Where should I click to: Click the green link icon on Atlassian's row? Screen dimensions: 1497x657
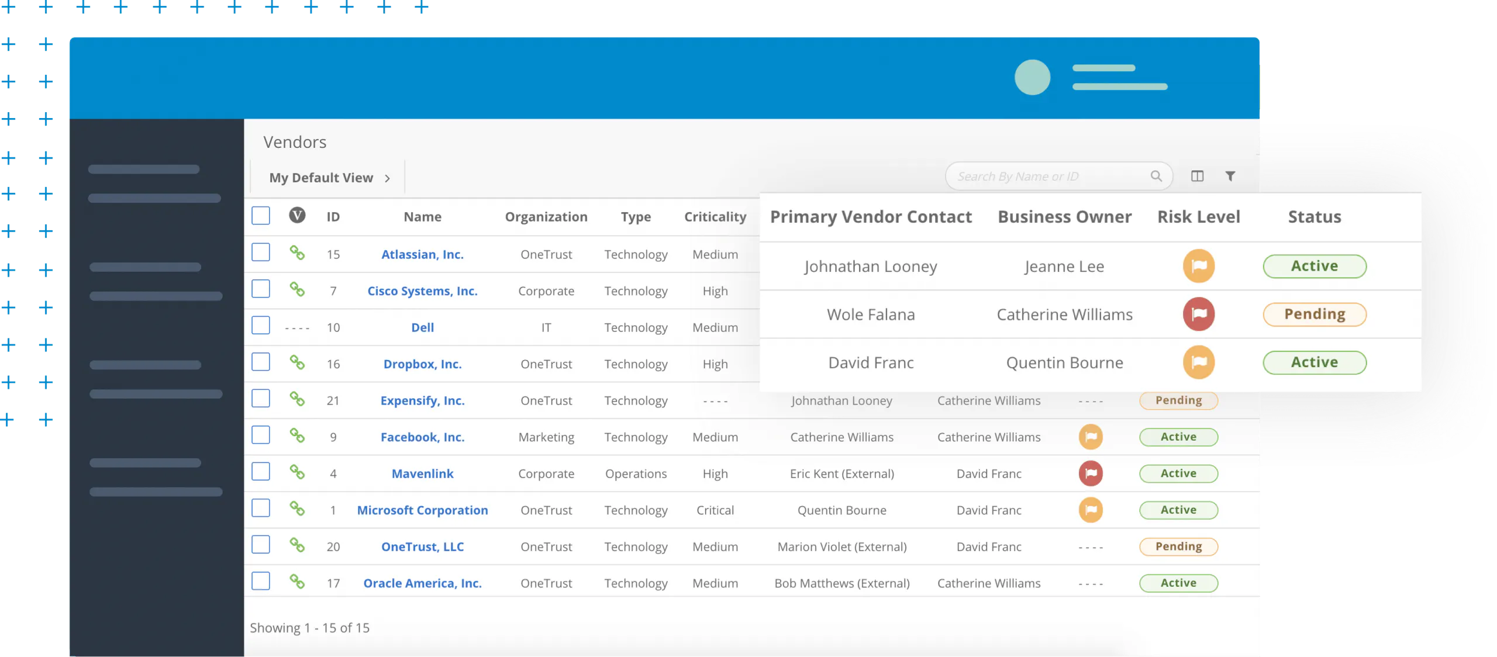298,254
